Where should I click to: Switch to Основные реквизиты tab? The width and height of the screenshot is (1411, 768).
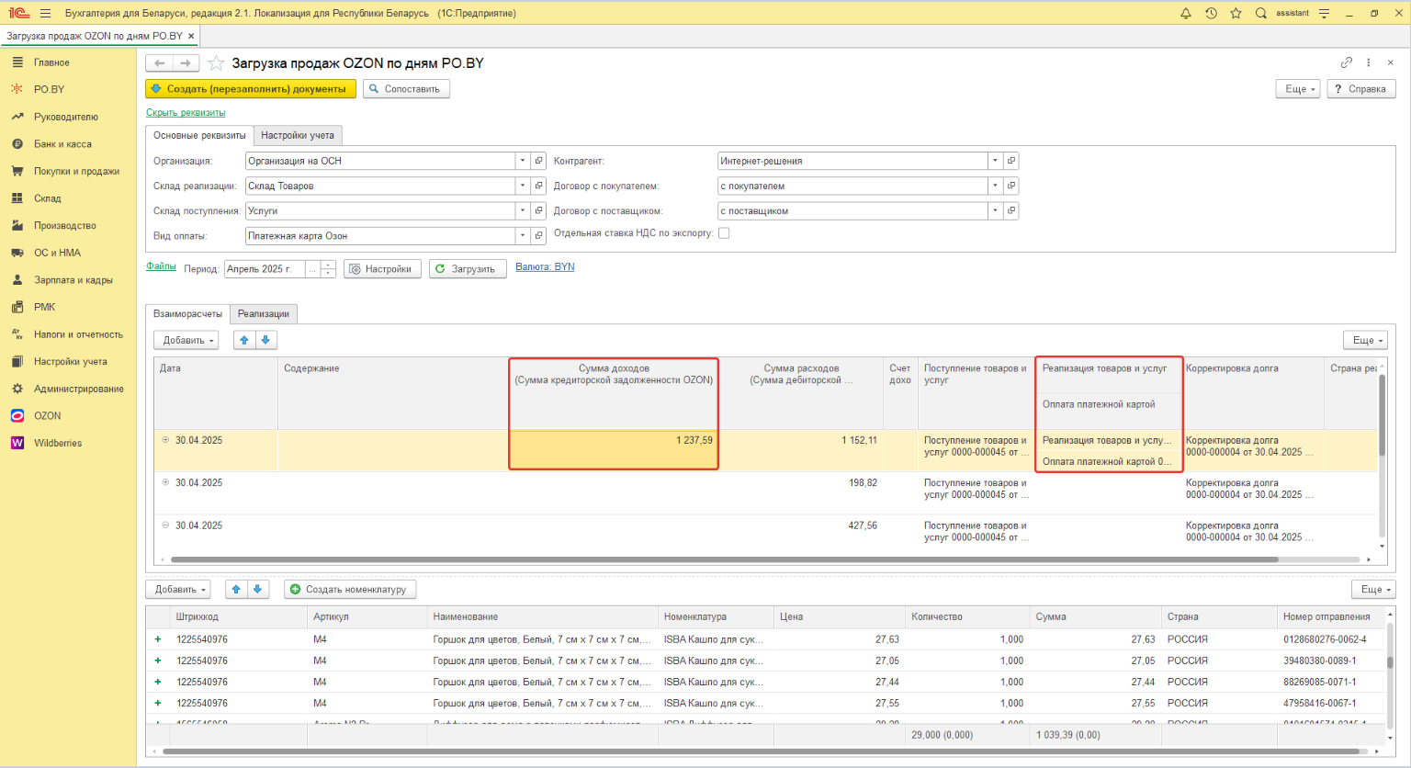click(199, 135)
